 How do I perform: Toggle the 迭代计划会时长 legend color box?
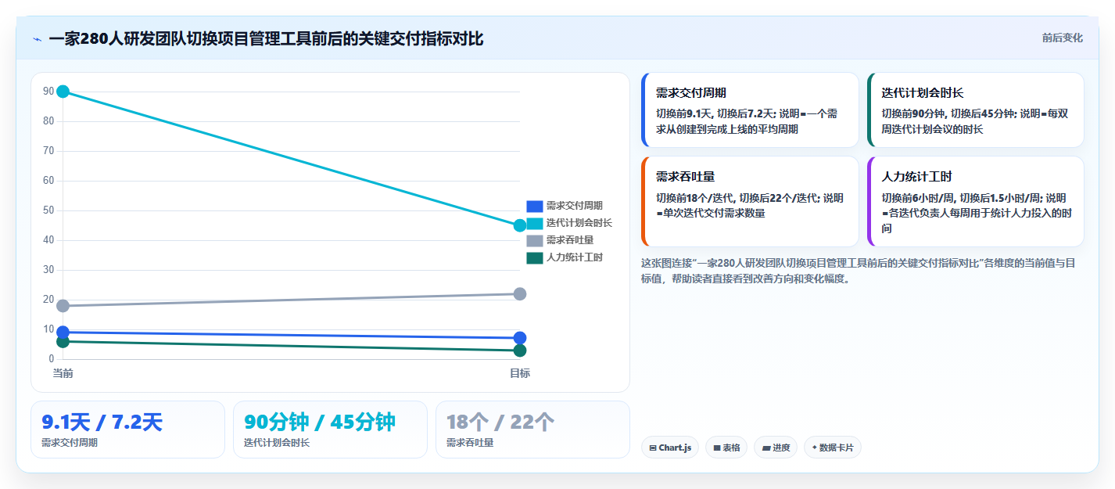534,223
